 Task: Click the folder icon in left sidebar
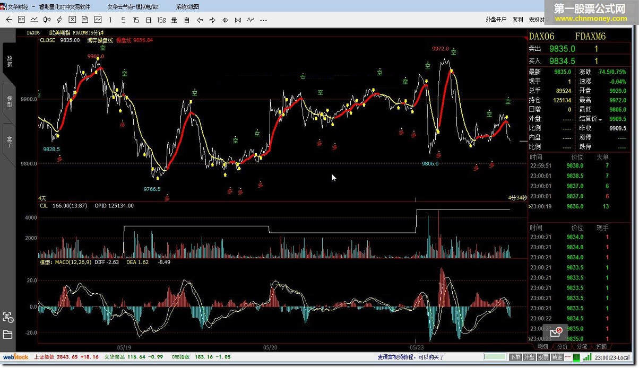pyautogui.click(x=7, y=334)
